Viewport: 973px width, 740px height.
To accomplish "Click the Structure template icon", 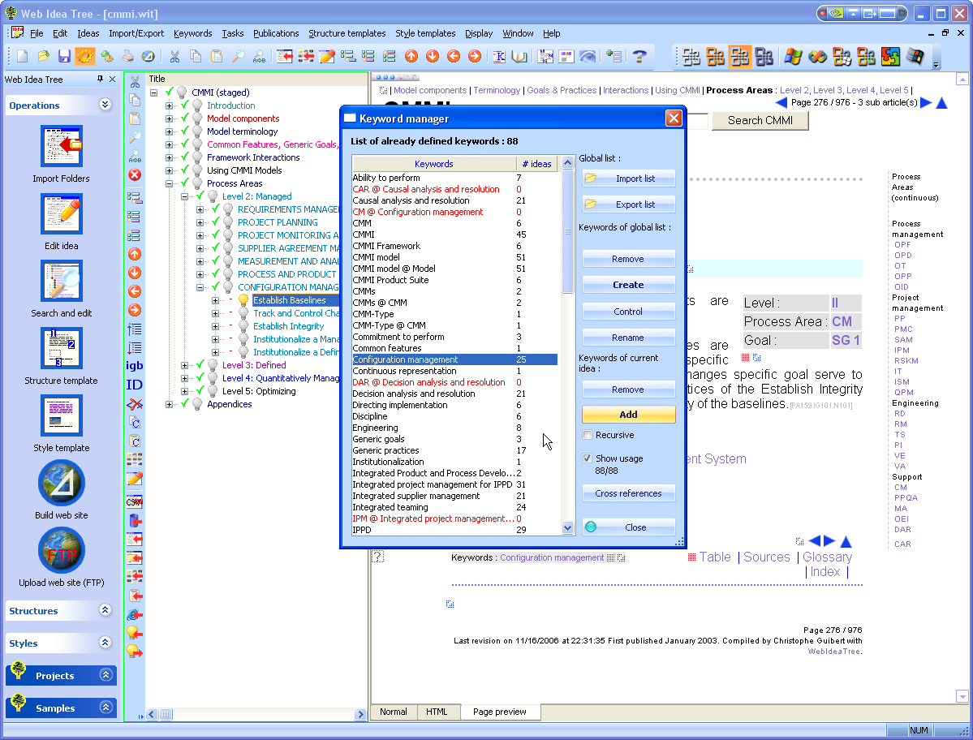I will tap(62, 349).
